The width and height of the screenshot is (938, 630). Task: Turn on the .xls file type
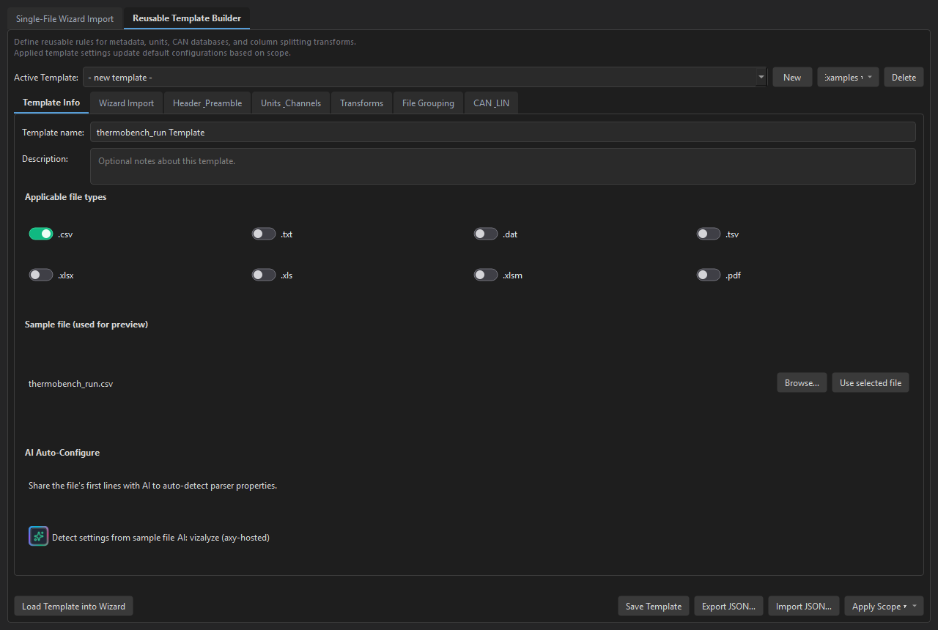click(x=264, y=275)
